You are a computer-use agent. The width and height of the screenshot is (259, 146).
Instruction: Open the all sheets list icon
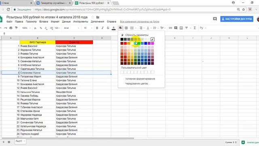[9, 142]
